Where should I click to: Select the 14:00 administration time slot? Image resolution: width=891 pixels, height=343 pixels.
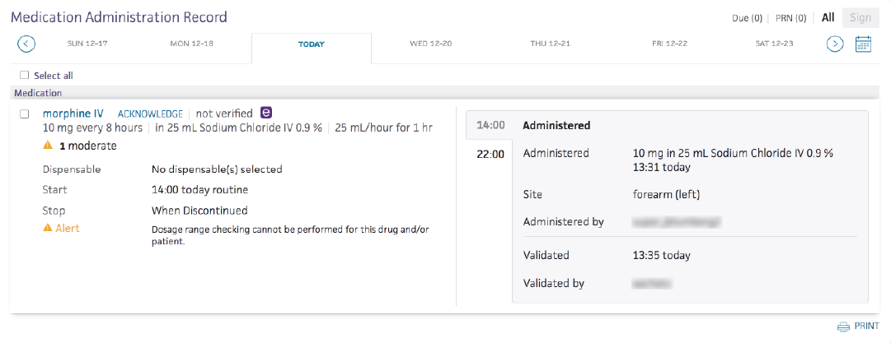(x=490, y=126)
